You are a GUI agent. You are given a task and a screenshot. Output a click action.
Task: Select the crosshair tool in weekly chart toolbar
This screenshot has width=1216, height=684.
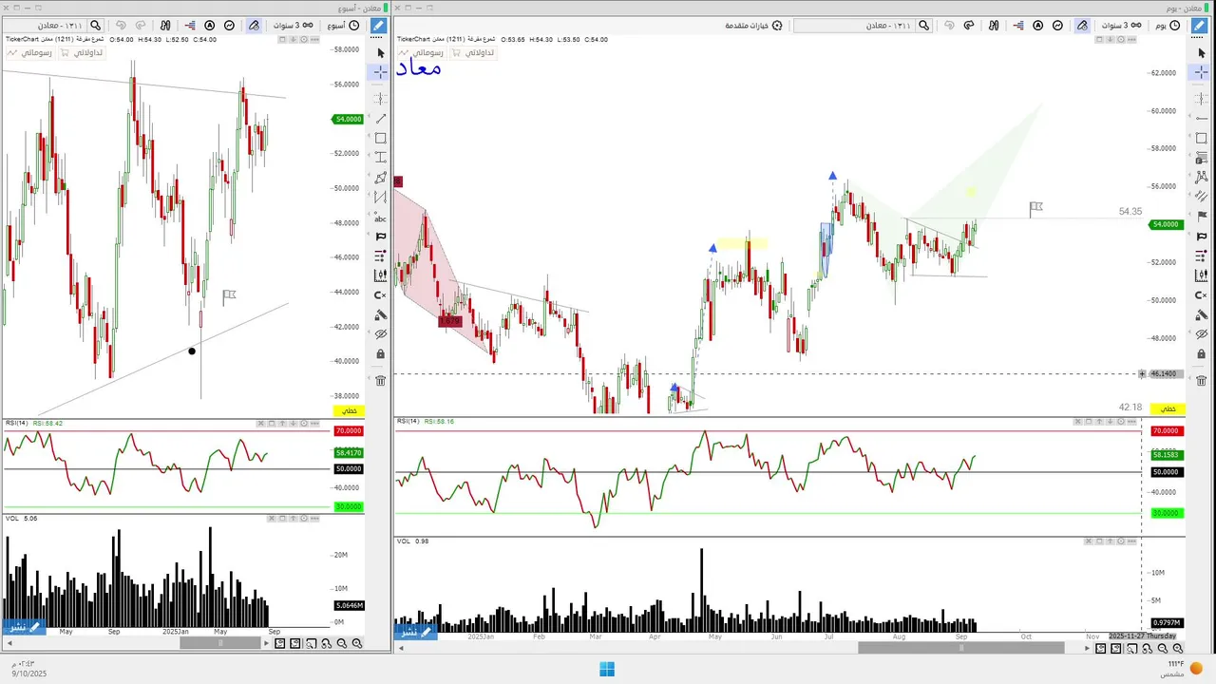coord(381,72)
